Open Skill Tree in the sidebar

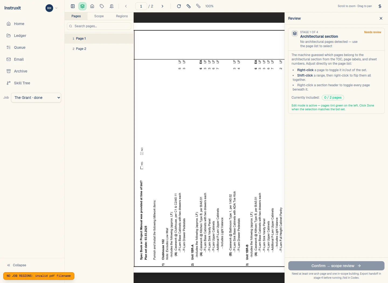(x=32, y=83)
